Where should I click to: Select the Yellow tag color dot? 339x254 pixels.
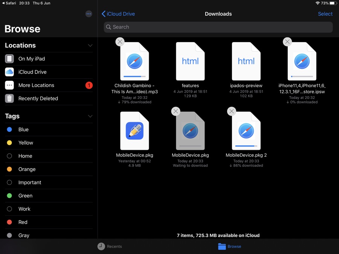9,143
